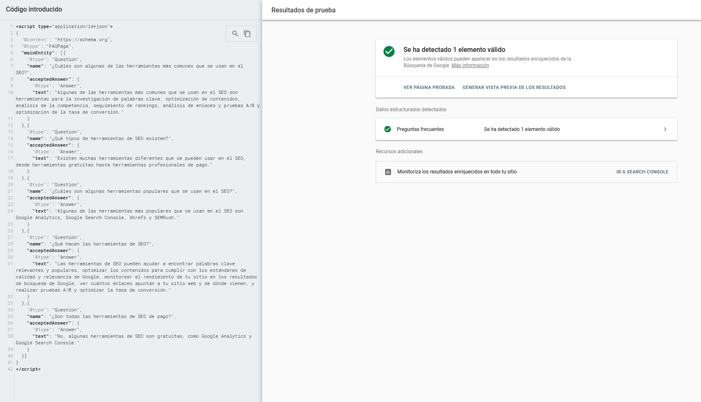Click line number 31 in gutter
701x402 pixels.
click(10, 264)
